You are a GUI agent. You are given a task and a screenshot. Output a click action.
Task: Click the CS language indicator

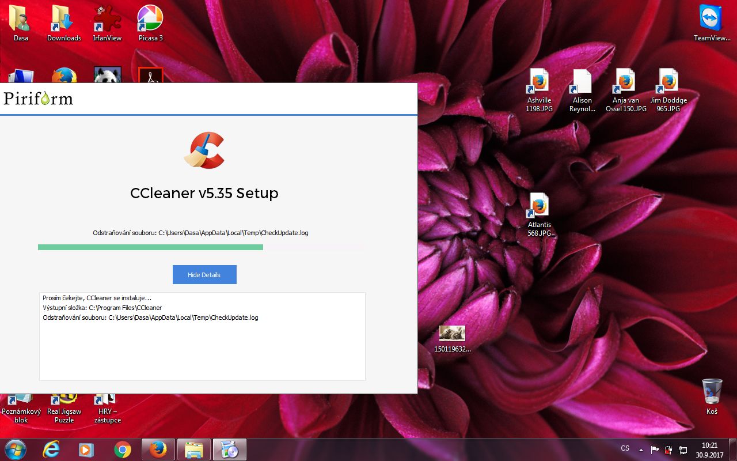(x=625, y=448)
